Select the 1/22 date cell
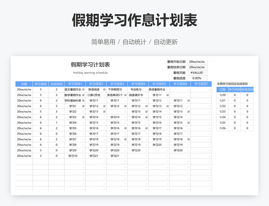 pos(223,106)
